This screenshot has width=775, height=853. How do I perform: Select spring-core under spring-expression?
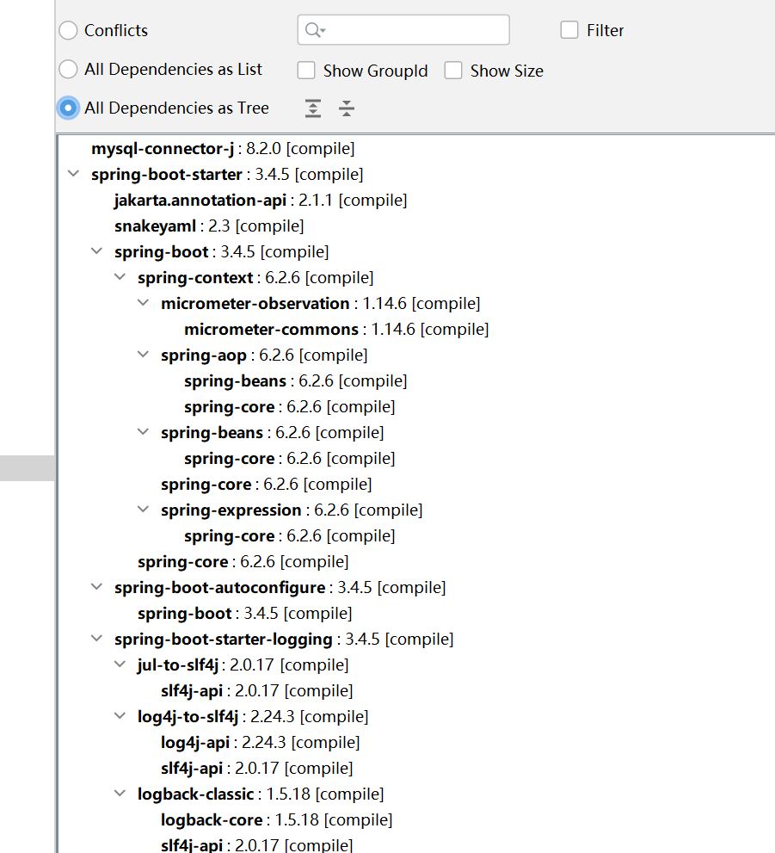click(289, 536)
